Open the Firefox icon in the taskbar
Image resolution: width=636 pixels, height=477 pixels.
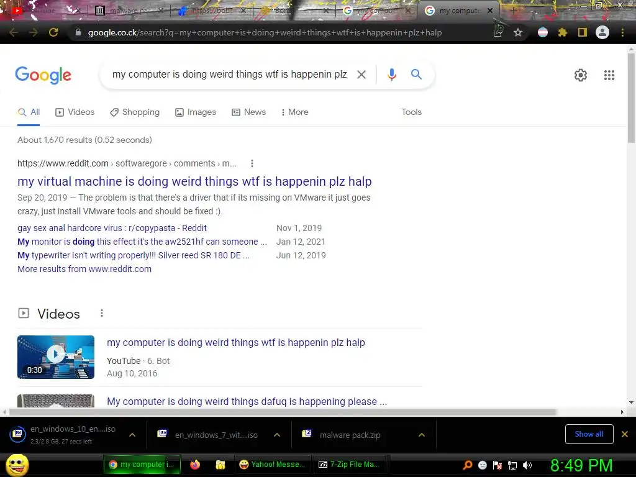[x=195, y=465]
